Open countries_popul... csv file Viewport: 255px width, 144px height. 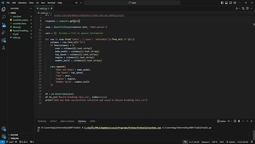[x=21, y=20]
